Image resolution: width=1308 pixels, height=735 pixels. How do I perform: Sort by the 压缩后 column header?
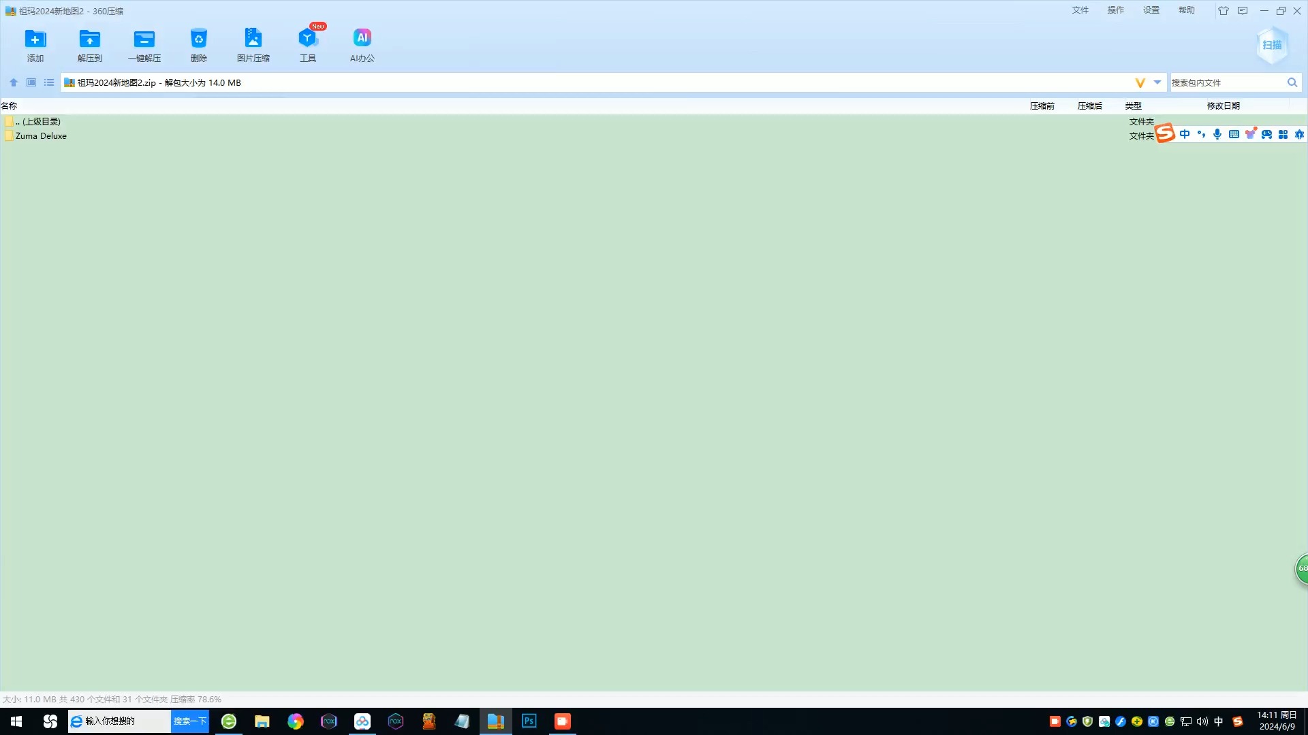coord(1090,105)
